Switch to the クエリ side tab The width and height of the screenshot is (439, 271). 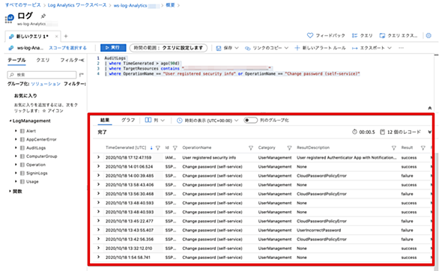(43, 60)
